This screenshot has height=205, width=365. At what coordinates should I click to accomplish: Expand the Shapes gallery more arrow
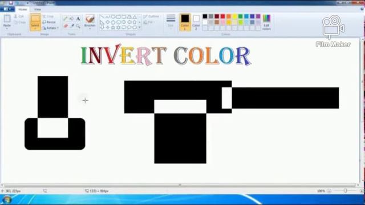click(140, 27)
